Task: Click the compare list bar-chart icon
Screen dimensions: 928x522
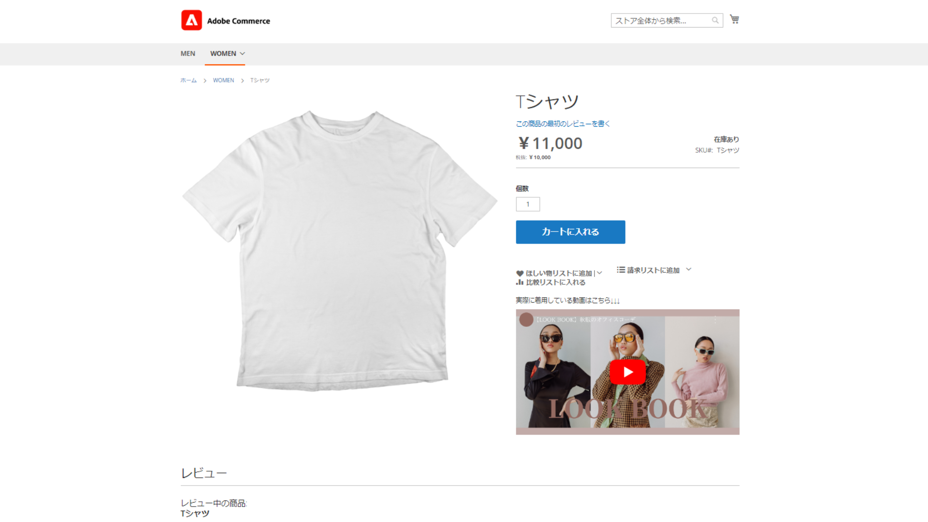Action: pos(520,282)
